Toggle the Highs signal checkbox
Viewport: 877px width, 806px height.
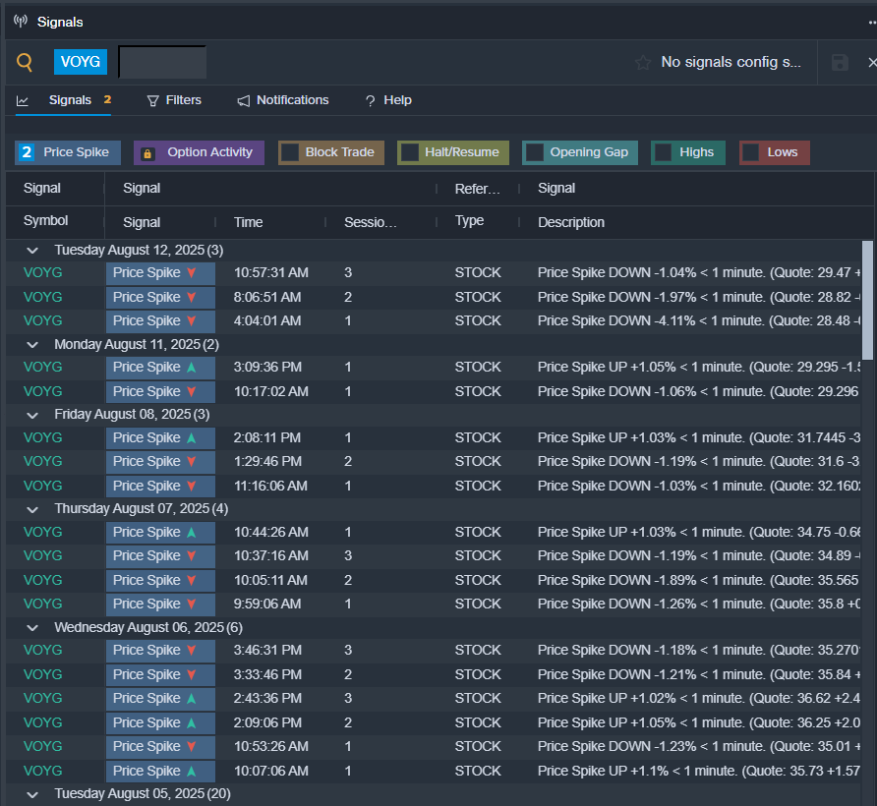click(x=664, y=152)
